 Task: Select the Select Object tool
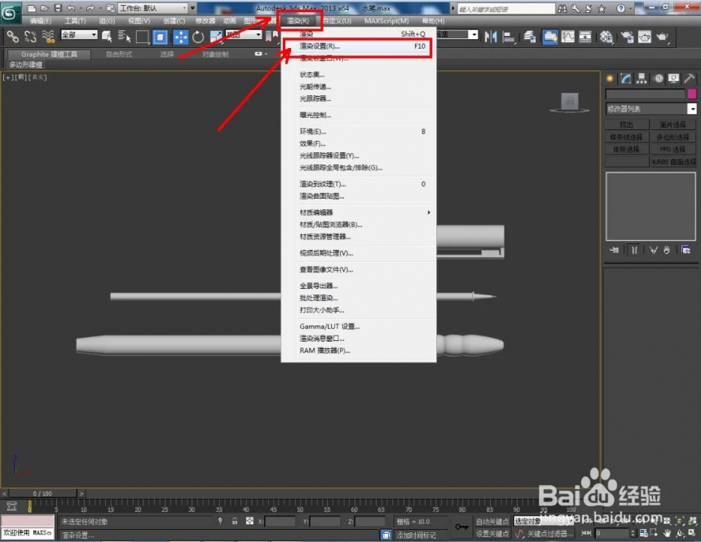click(x=107, y=37)
